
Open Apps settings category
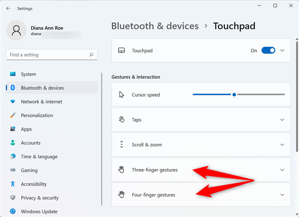pyautogui.click(x=52, y=129)
